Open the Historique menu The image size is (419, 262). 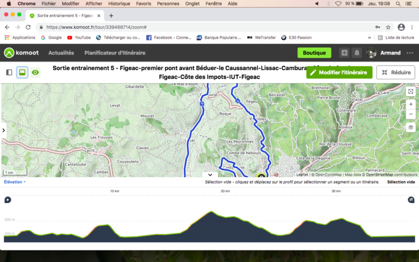119,4
